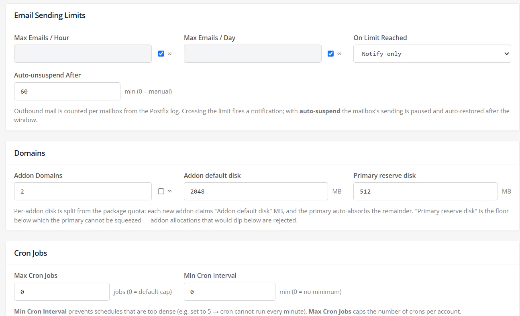Click the Auto-unsuspend After label

pos(47,75)
